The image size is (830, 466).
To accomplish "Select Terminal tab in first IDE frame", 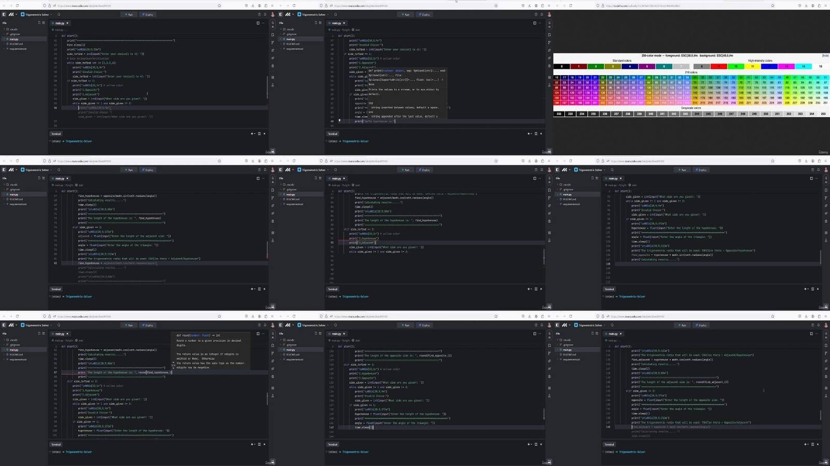I will (x=56, y=134).
